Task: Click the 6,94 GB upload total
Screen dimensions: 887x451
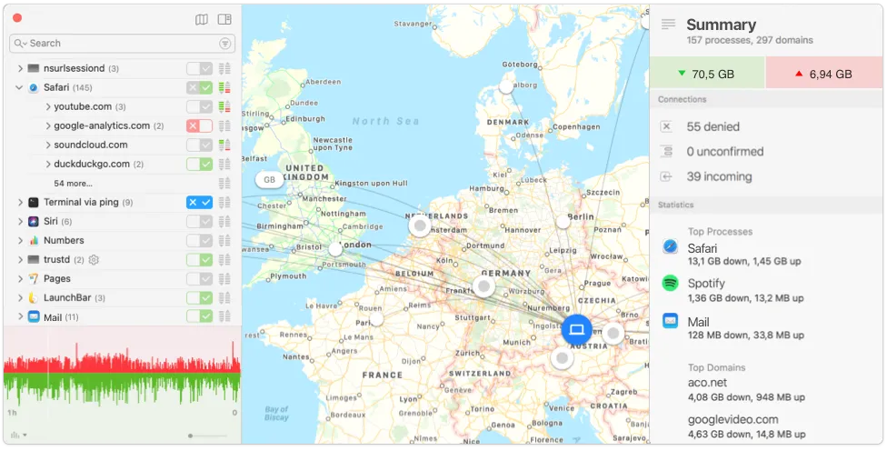Action: (x=824, y=74)
